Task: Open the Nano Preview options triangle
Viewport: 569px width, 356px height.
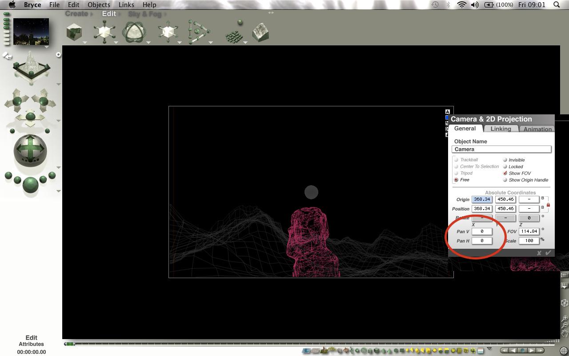Action: click(x=47, y=47)
